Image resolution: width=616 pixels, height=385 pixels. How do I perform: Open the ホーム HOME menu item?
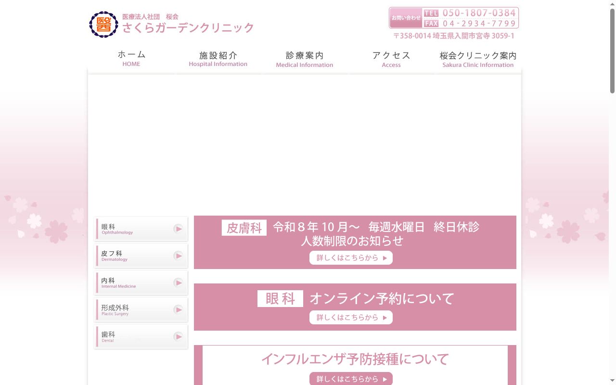[131, 58]
